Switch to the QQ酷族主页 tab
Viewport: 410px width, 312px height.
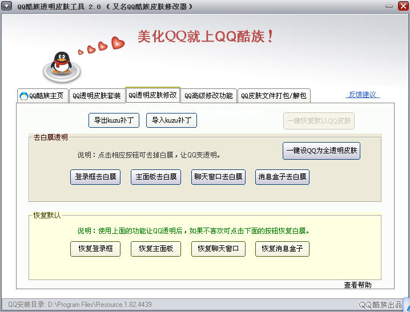click(43, 96)
